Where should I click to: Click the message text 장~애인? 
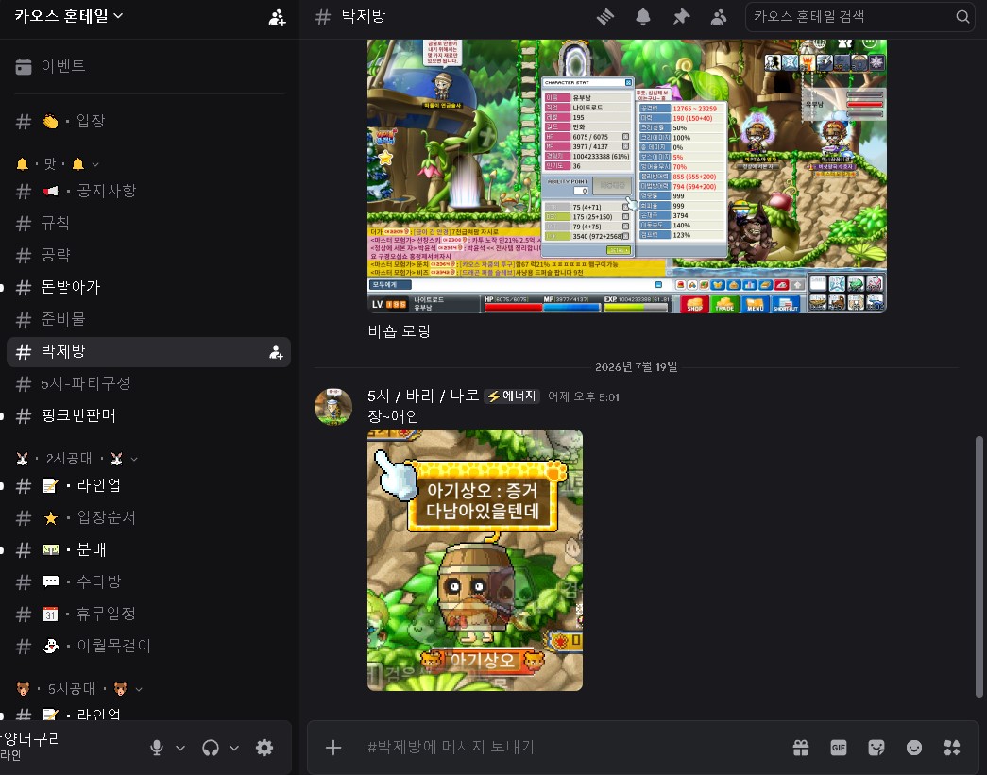[394, 416]
